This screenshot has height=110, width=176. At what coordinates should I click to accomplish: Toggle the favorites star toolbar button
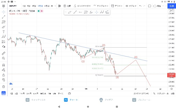pos(4,93)
